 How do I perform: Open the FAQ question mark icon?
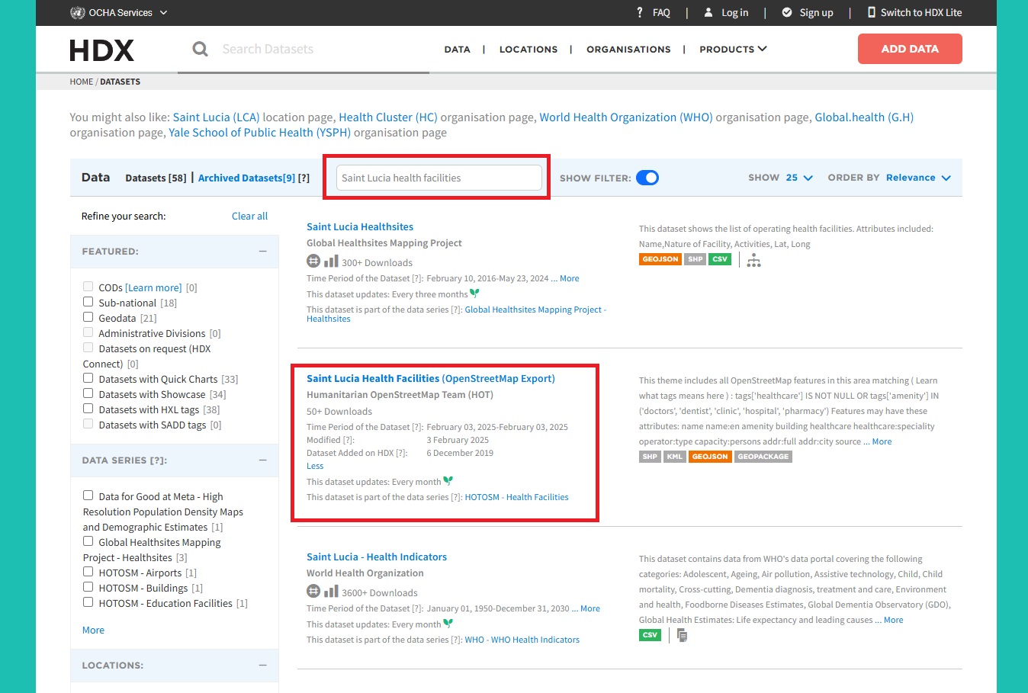click(x=640, y=12)
